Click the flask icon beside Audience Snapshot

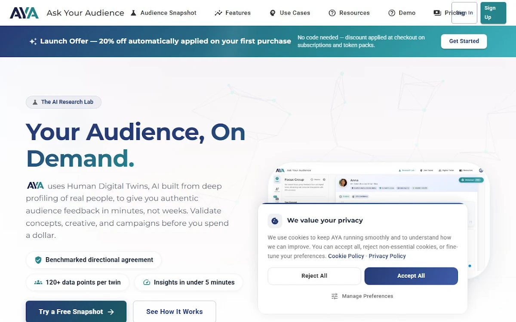[134, 13]
